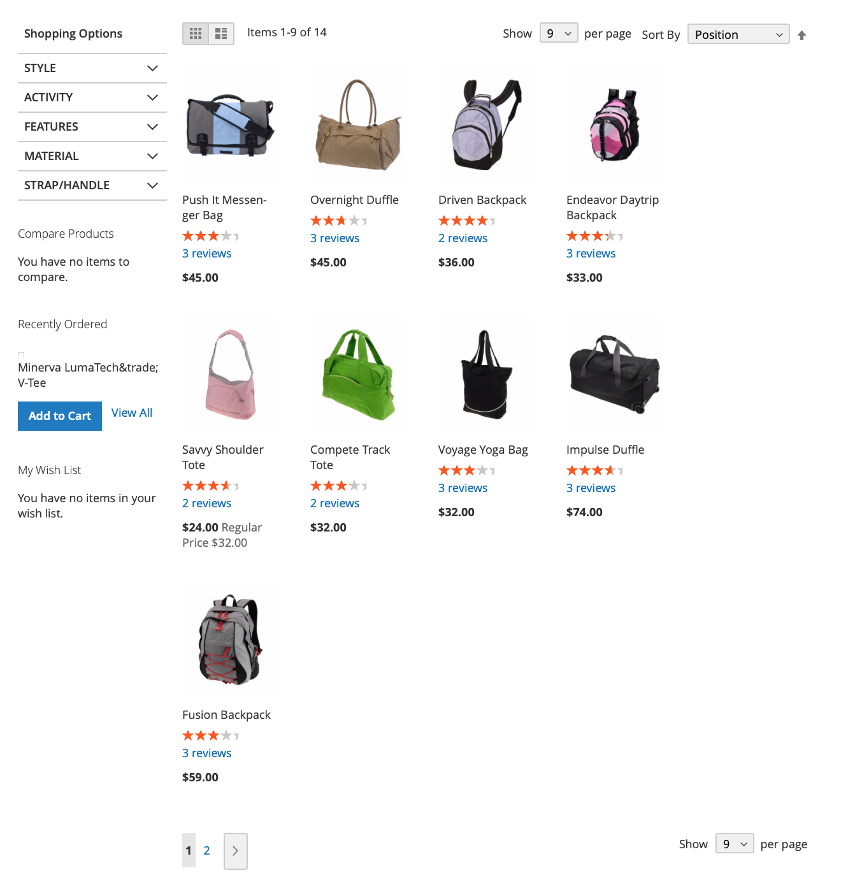Viewport: 841px width, 882px height.
Task: Check the Minerva LumaTech V-Tee checkbox
Action: click(21, 355)
